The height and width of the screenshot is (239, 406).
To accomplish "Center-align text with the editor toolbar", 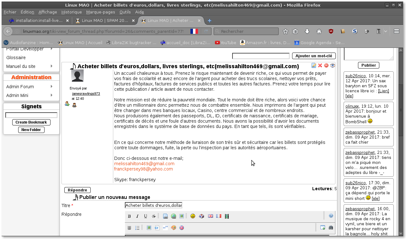I will [129, 228].
